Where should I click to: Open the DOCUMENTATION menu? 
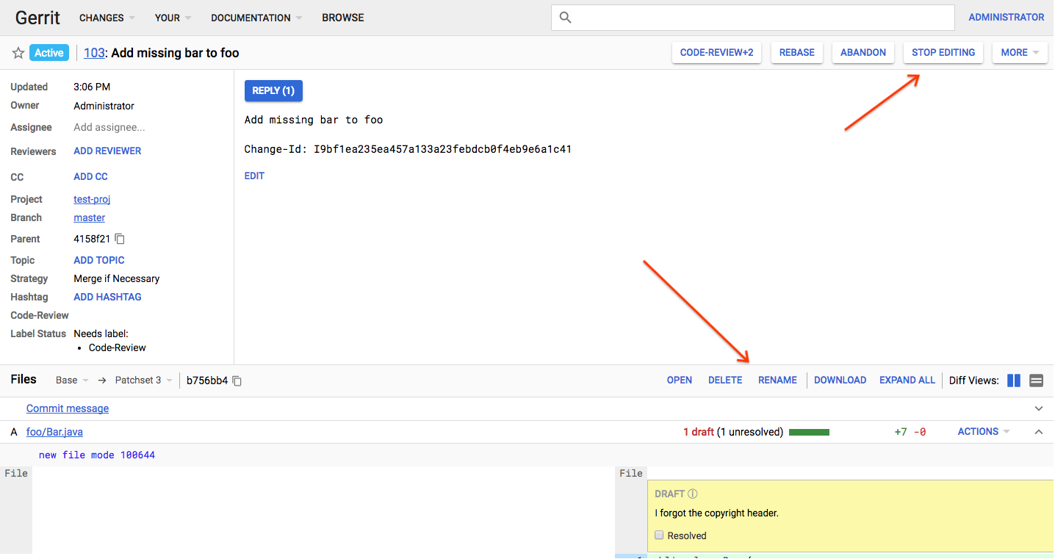(x=256, y=18)
